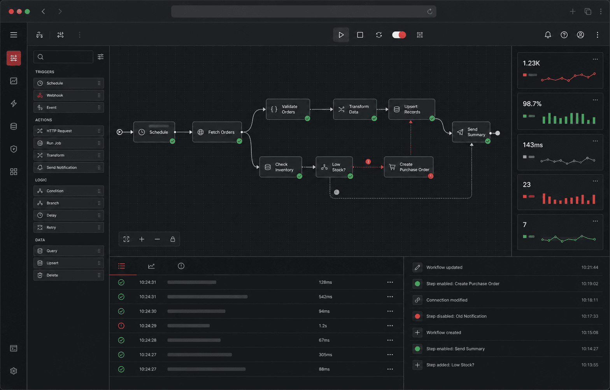
Task: Click the fit-to-screen canvas icon
Action: [126, 239]
